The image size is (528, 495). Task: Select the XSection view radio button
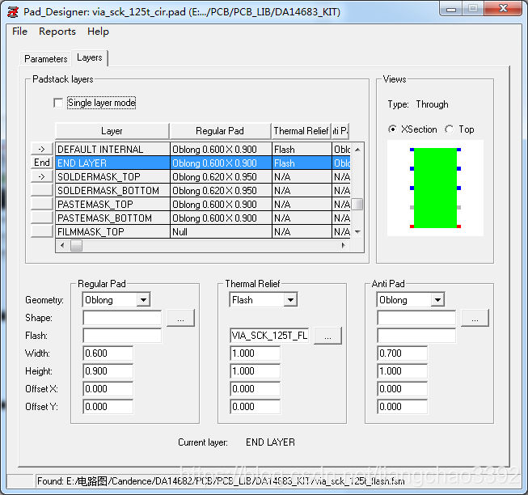[393, 129]
